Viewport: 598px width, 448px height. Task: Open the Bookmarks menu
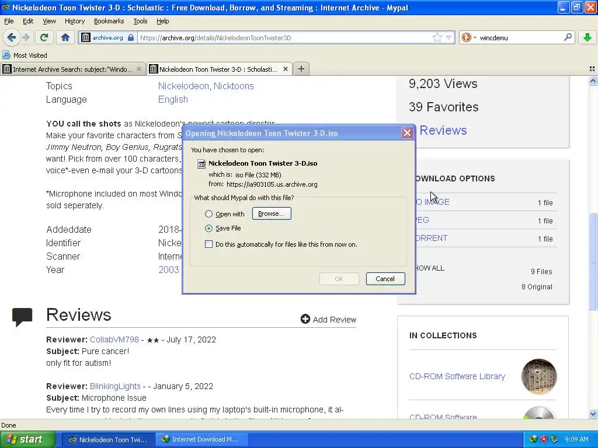pyautogui.click(x=109, y=21)
